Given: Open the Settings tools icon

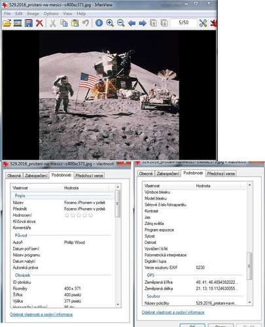Looking at the screenshot, I should click(x=203, y=23).
